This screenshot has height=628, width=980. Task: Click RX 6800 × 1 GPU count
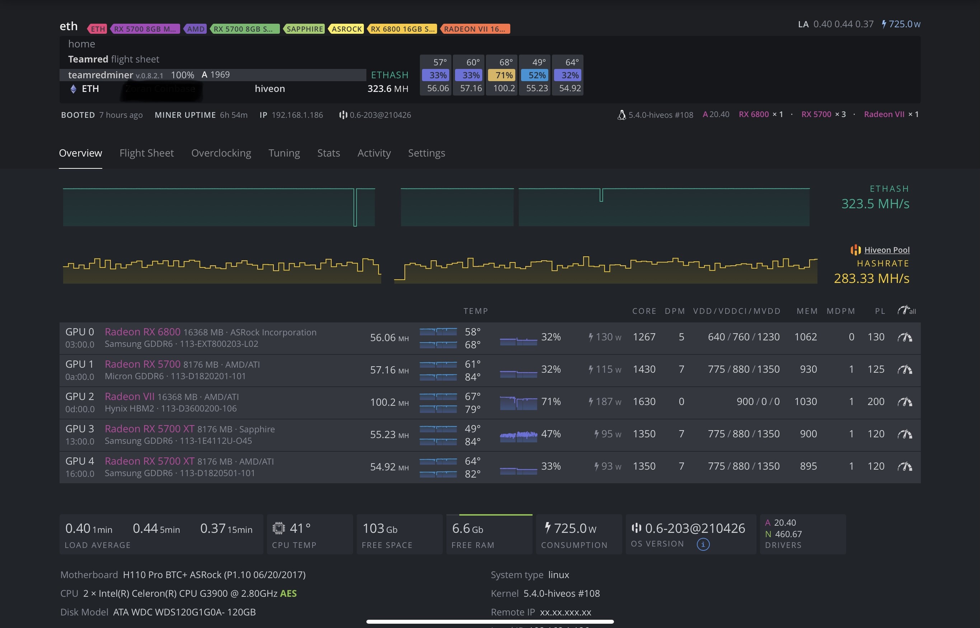click(x=761, y=115)
